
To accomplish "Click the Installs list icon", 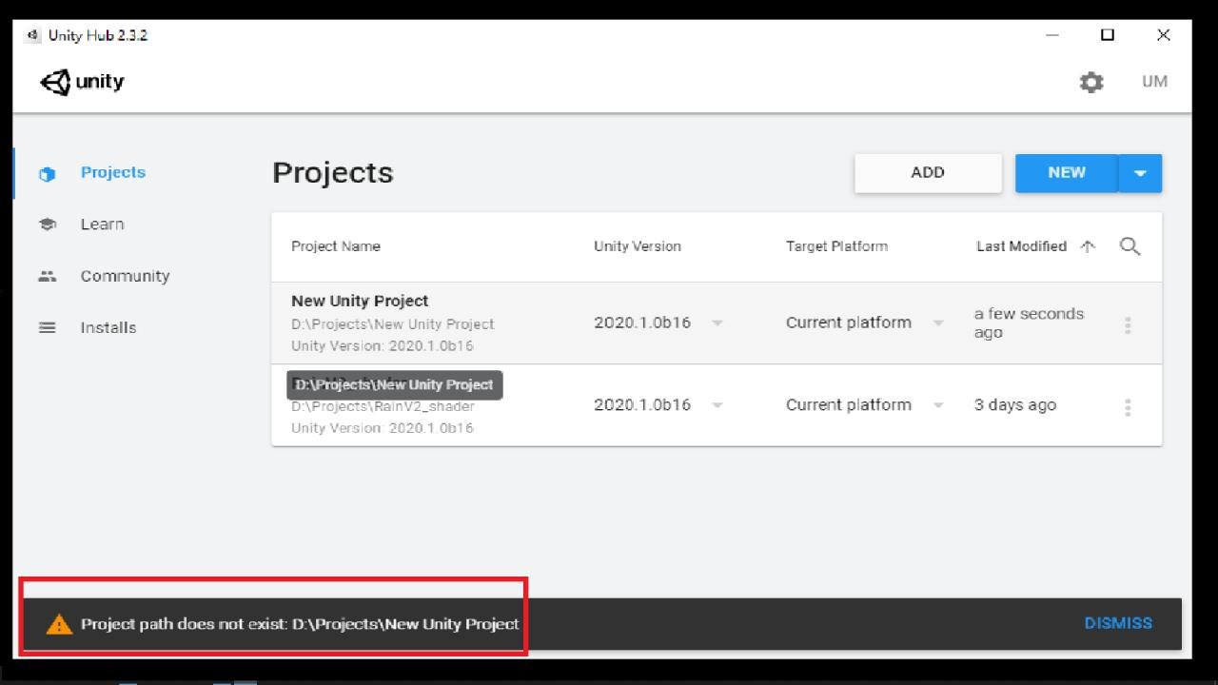I will tap(47, 328).
